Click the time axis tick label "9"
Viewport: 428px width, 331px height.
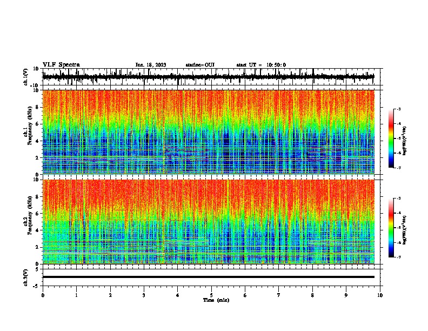pyautogui.click(x=346, y=295)
